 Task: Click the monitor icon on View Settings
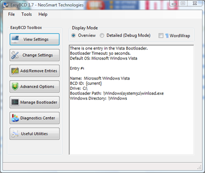[15, 39]
